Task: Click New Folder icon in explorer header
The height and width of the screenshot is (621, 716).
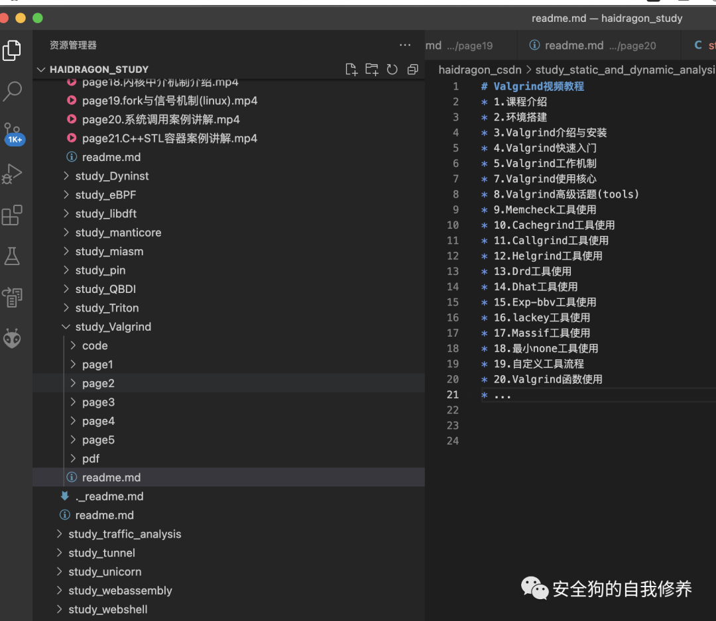Action: (x=372, y=70)
